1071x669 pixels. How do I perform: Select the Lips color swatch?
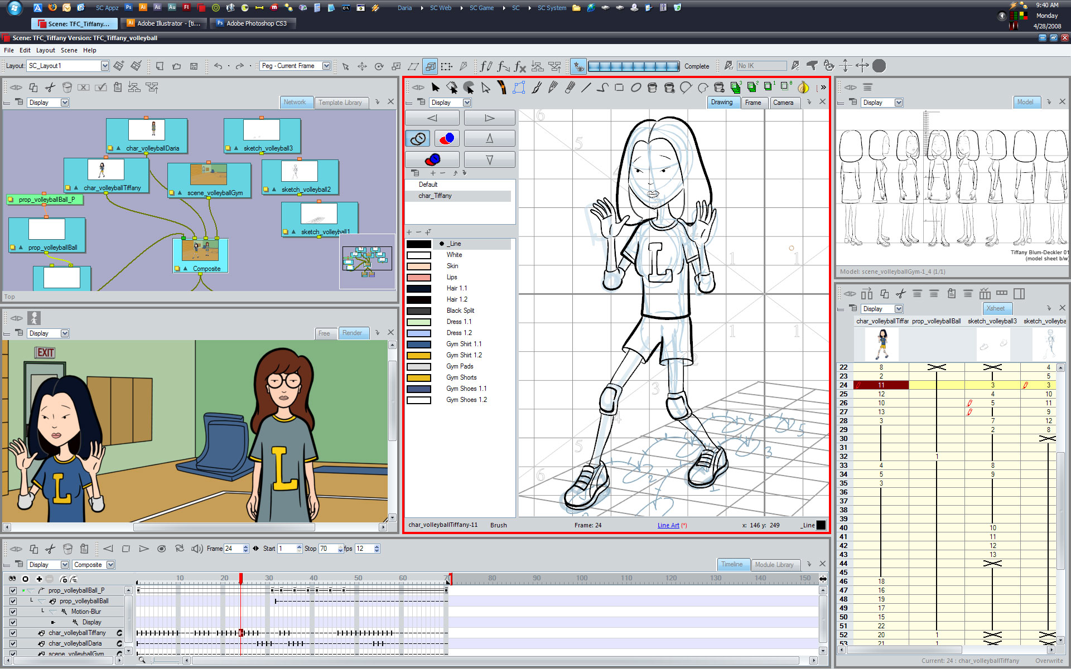(x=418, y=278)
